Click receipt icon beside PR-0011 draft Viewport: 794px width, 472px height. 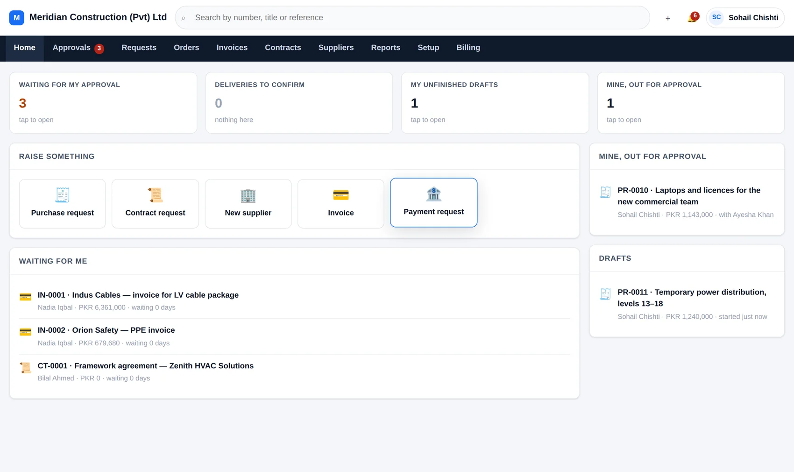click(x=605, y=294)
